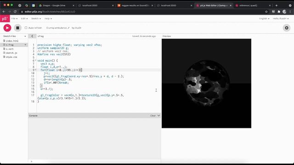
Task: Clear the console output
Action: click(x=153, y=115)
